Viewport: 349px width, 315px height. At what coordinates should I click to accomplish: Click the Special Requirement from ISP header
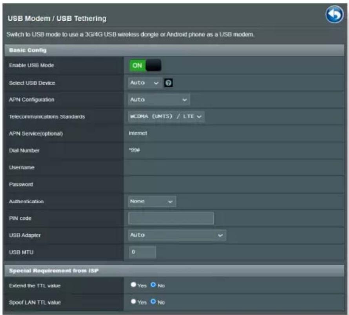[174, 271]
